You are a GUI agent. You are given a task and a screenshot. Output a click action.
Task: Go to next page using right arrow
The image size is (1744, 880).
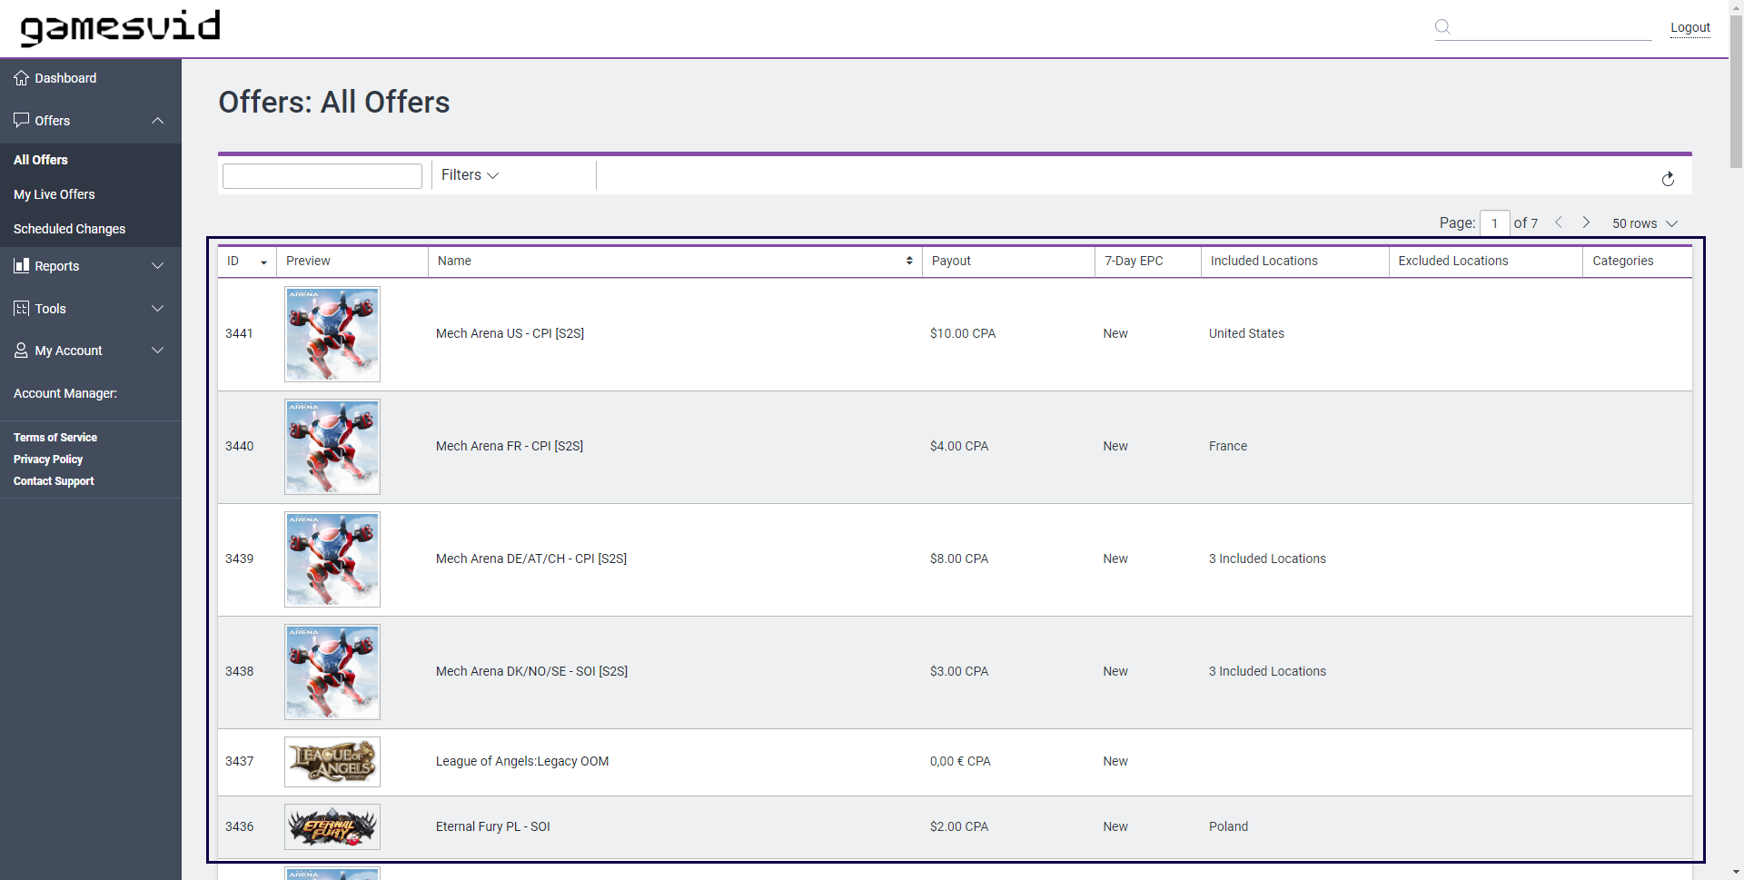(1586, 222)
